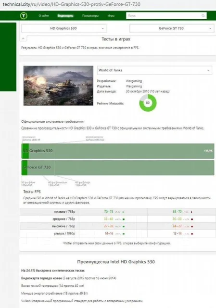Click the World of Tanks screenshot thumbnail

pyautogui.click(x=58, y=86)
